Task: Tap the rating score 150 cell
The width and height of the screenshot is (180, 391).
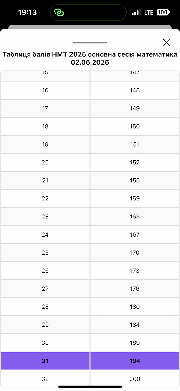Action: pyautogui.click(x=135, y=126)
